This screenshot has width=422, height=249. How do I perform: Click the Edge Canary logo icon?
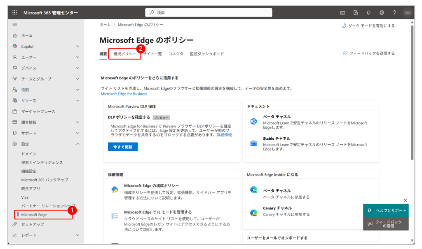[253, 213]
